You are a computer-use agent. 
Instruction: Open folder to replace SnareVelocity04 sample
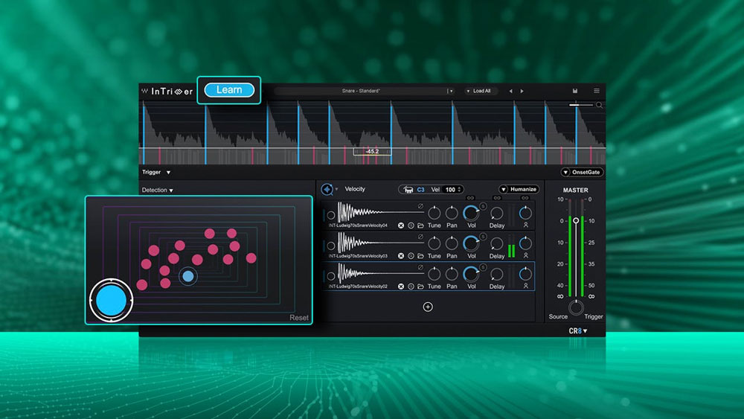pos(420,226)
